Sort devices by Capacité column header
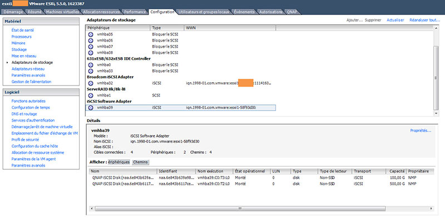Image resolution: width=445 pixels, height=222 pixels. click(396, 171)
